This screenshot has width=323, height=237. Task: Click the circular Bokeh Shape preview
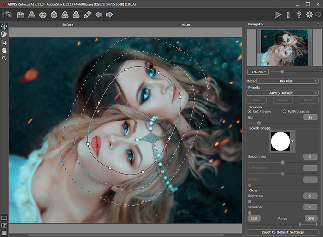point(281,141)
